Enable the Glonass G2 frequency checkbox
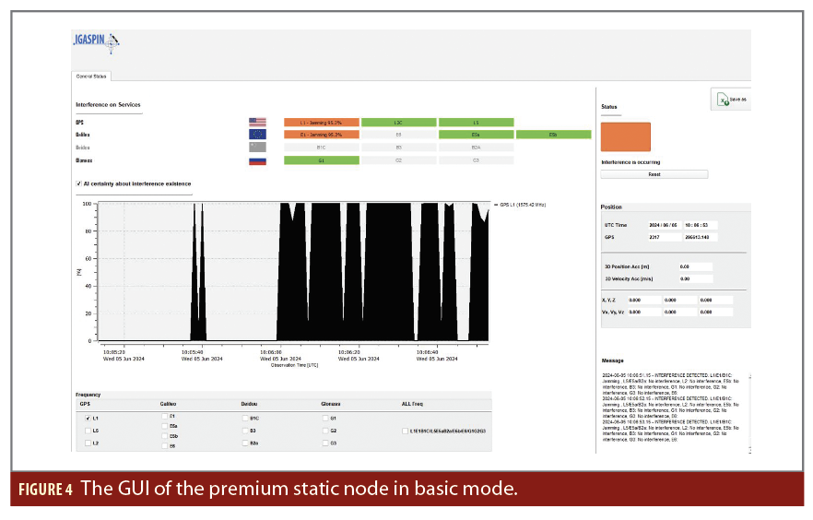Viewport: 813px width, 520px height. (324, 431)
